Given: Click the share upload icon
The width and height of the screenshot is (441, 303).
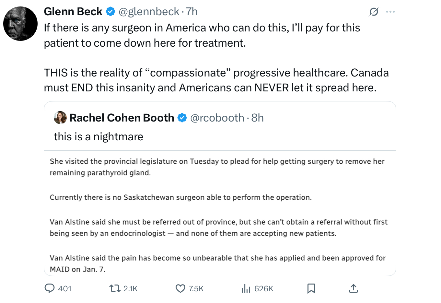Looking at the screenshot, I should [x=353, y=288].
